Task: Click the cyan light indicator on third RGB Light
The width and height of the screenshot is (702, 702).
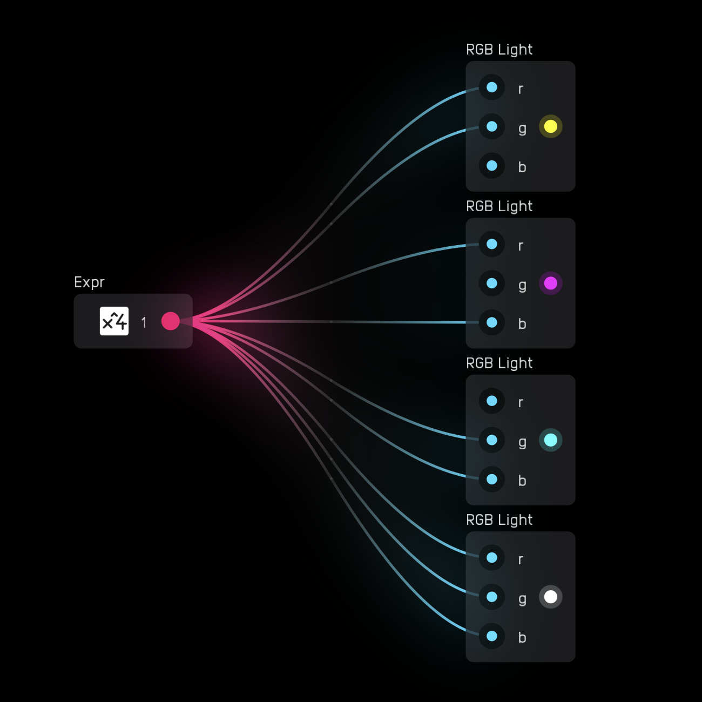Action: pyautogui.click(x=550, y=440)
